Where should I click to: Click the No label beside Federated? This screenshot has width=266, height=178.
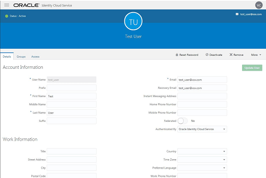(x=193, y=121)
